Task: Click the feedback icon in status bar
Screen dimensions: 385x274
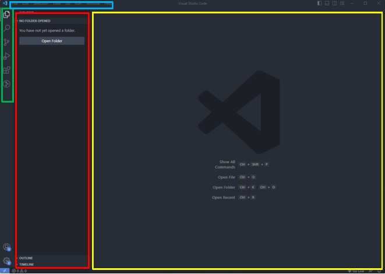Action: (371, 271)
